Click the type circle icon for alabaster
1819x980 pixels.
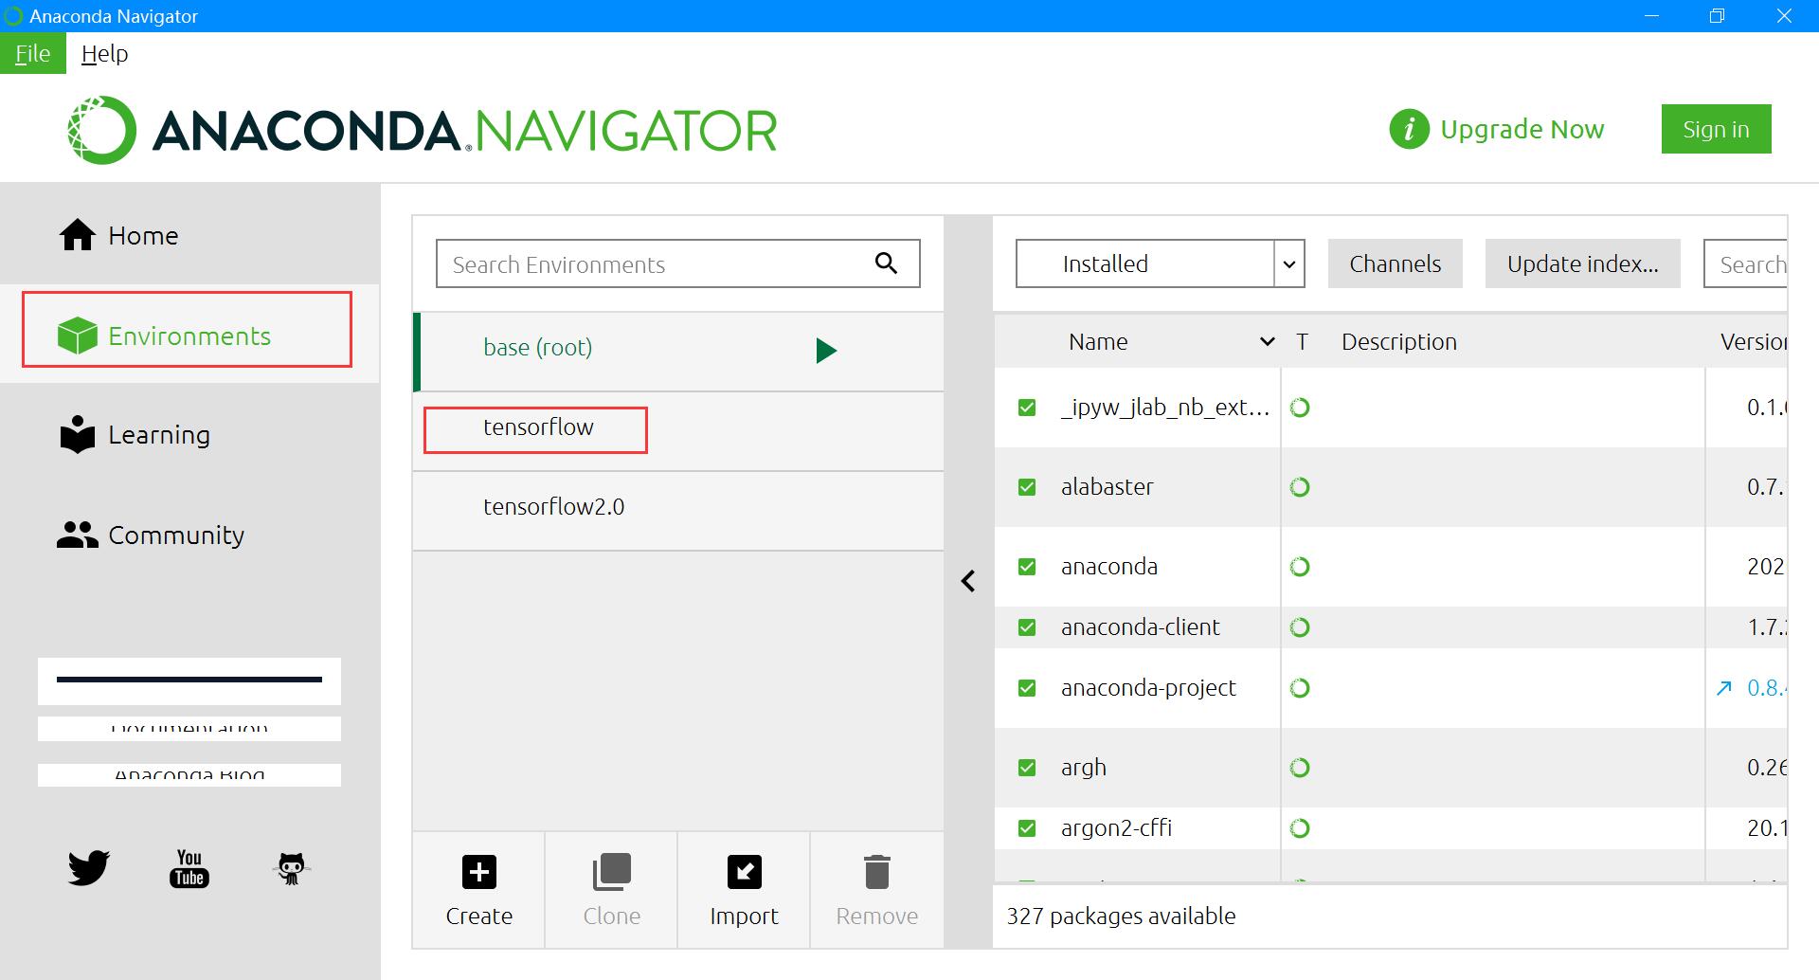[1301, 487]
